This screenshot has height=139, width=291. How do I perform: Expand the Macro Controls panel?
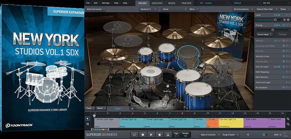(210, 135)
